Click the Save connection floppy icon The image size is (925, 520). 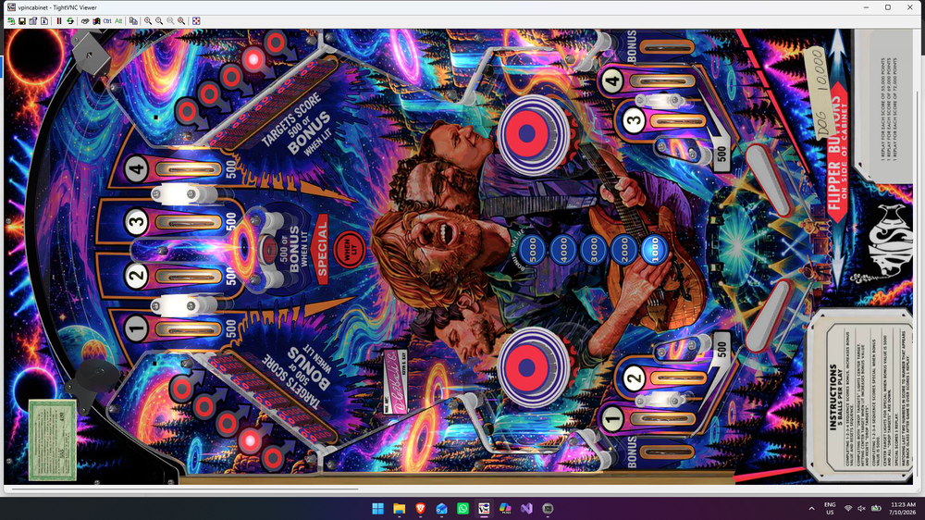tap(22, 20)
